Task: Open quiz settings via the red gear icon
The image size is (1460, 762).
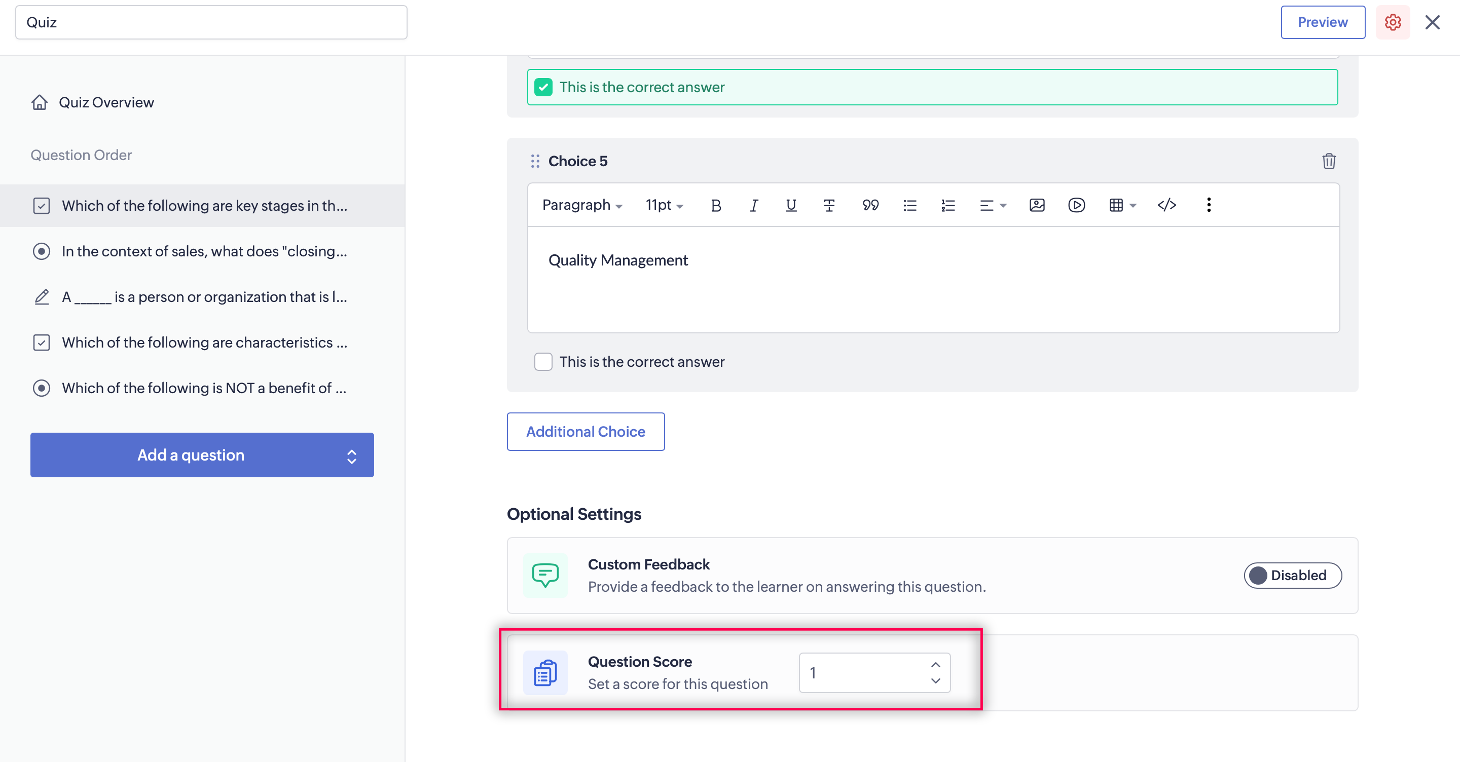Action: pos(1393,23)
